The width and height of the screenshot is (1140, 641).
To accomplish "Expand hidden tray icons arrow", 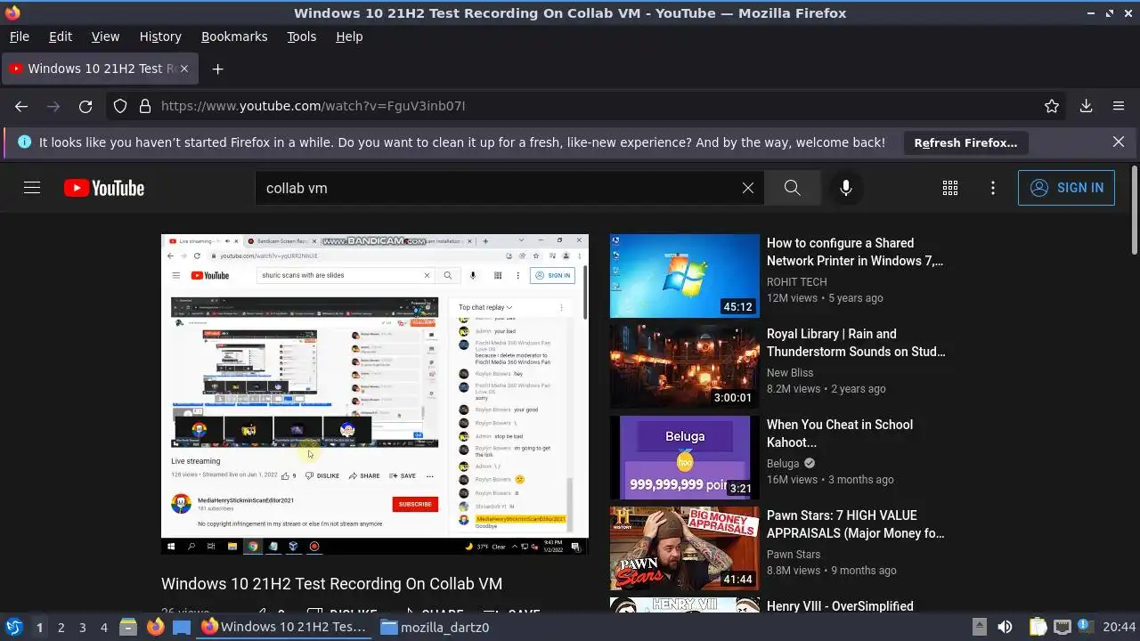I will [x=979, y=627].
